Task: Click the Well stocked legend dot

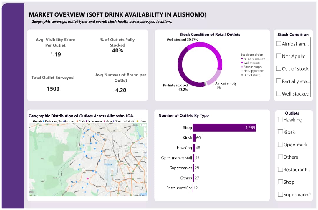Action: pos(242,63)
